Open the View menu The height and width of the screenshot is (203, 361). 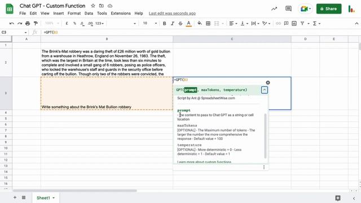tap(45, 14)
